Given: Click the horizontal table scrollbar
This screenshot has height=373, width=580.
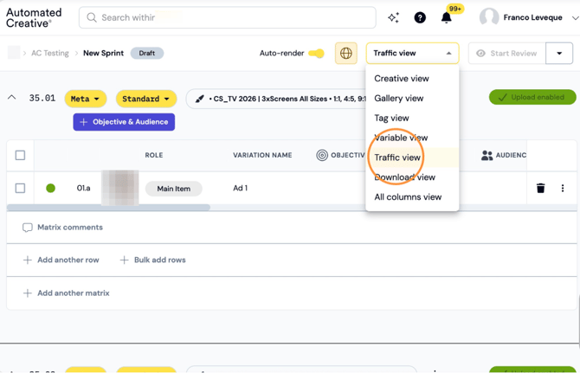Looking at the screenshot, I should (108, 208).
